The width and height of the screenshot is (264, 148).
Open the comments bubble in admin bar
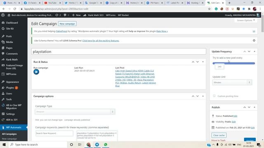click(66, 15)
